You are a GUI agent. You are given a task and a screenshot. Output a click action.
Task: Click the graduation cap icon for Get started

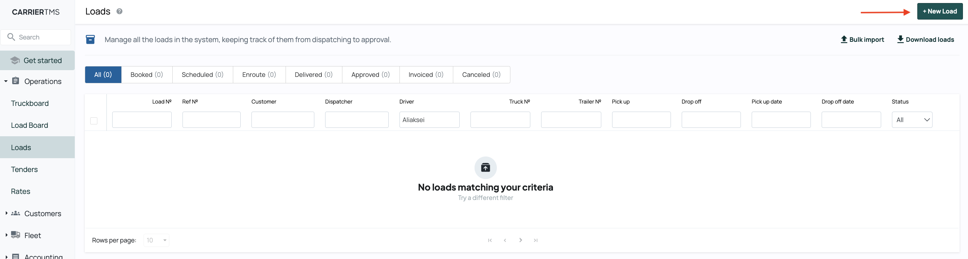[x=15, y=60]
